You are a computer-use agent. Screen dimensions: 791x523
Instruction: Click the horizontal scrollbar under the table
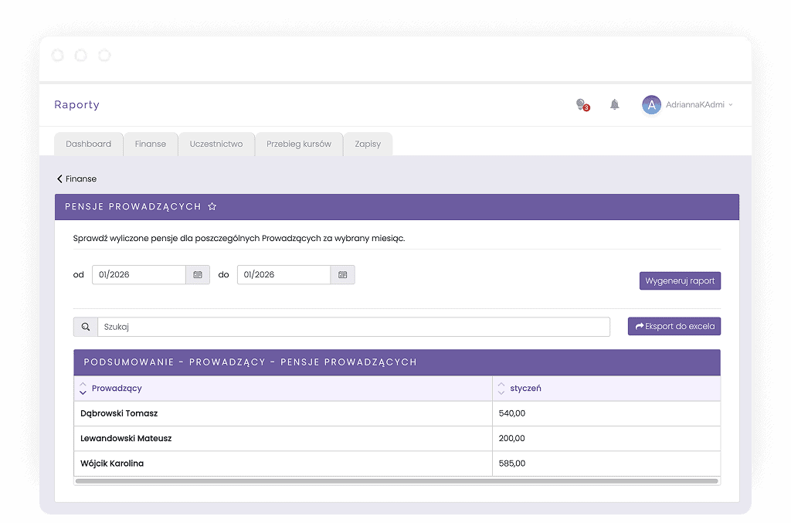pyautogui.click(x=397, y=481)
